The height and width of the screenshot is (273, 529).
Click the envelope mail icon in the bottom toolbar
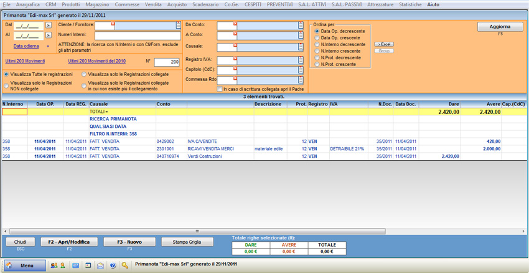100,266
